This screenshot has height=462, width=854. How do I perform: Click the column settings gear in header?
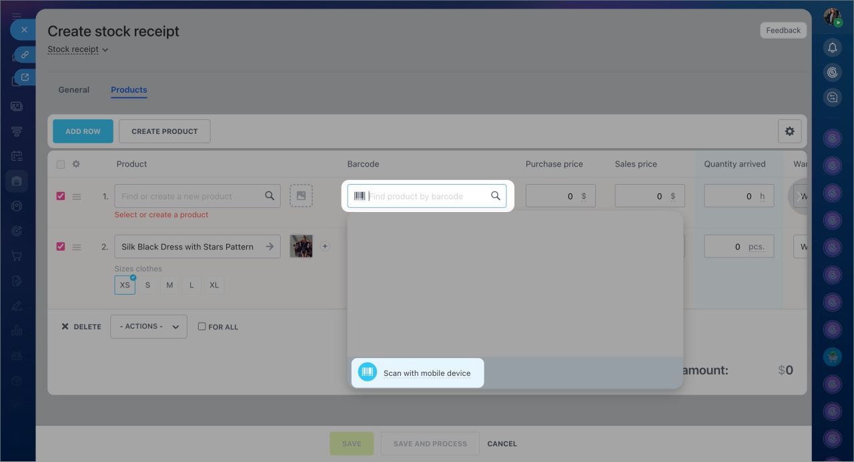(76, 164)
